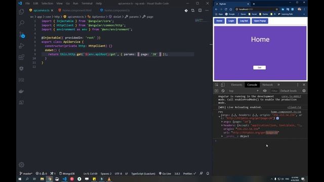The width and height of the screenshot is (324, 182).
Task: Open the Selection menu
Action: [x=47, y=4]
